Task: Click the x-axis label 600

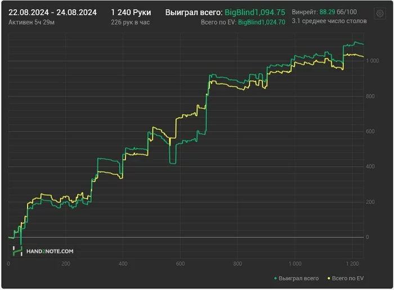Action: tap(180, 264)
